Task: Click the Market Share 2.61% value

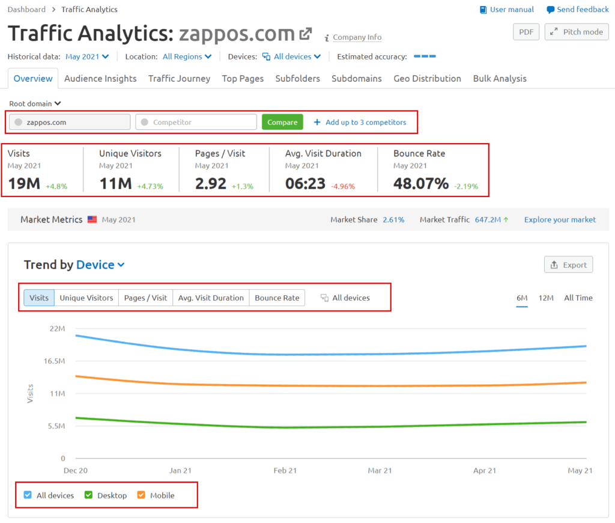Action: pos(393,219)
